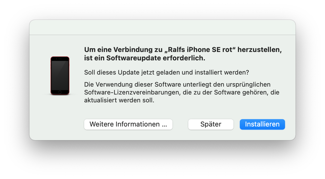Confirm the update with the Installieren button

pos(262,124)
